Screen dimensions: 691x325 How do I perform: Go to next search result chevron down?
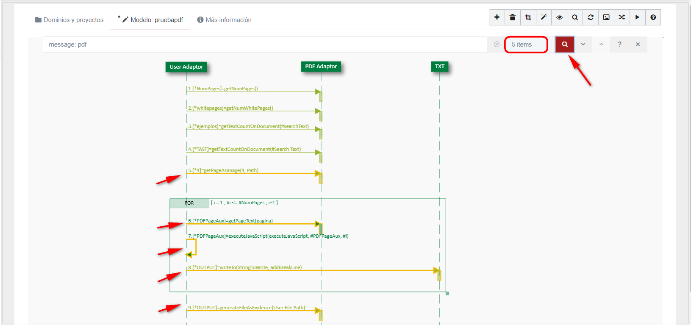click(x=583, y=44)
